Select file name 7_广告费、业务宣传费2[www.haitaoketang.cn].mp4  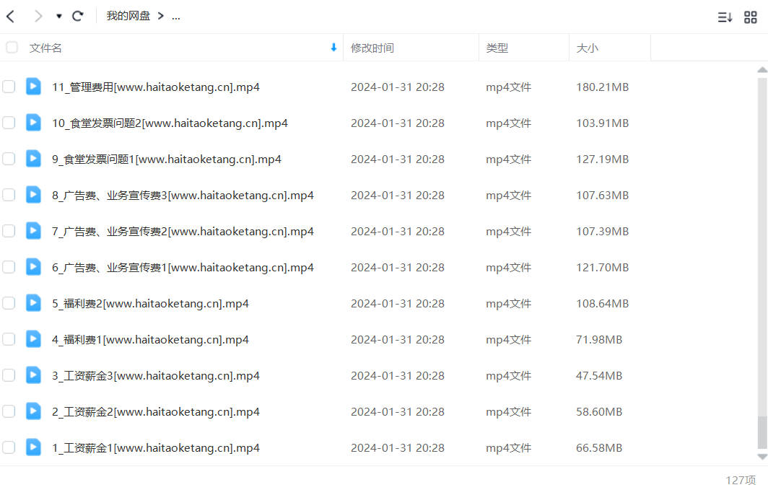click(183, 232)
